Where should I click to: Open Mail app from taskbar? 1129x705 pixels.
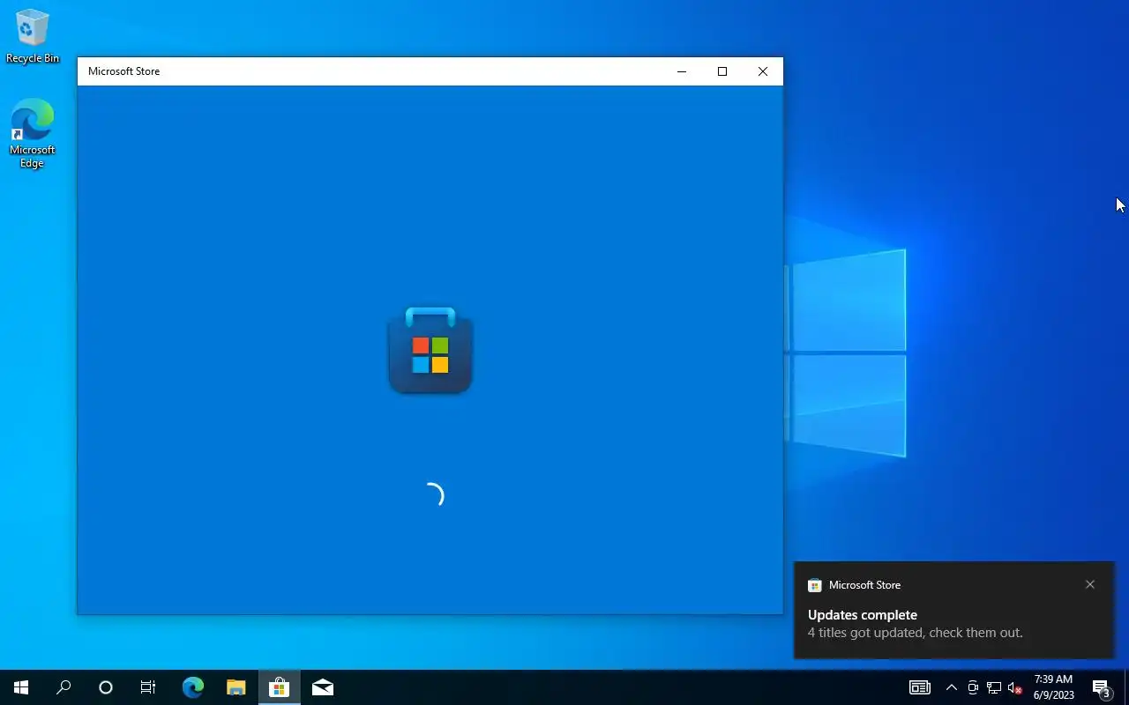tap(322, 687)
